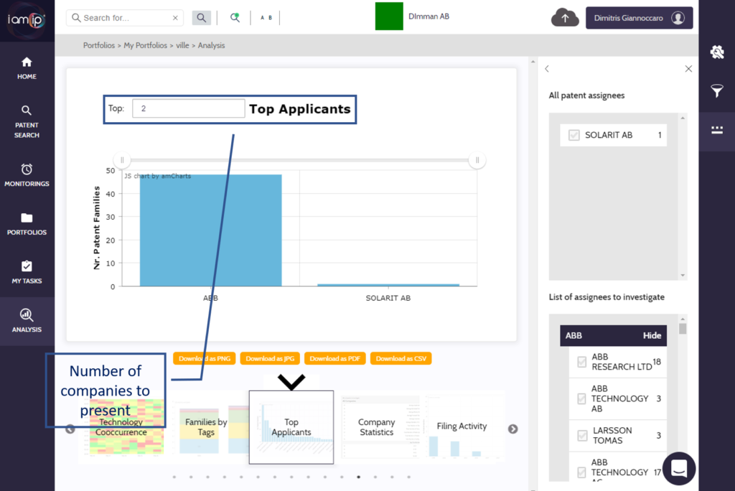Click ville breadcrumb link
This screenshot has height=491, width=735.
pos(182,45)
